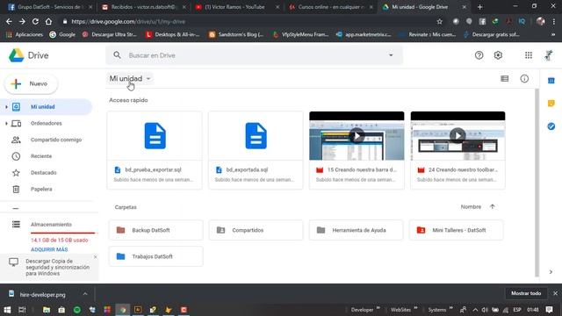
Task: Bookmark this page with star icon
Action: pos(439,21)
